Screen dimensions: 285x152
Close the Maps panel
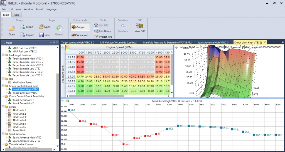coord(57,42)
